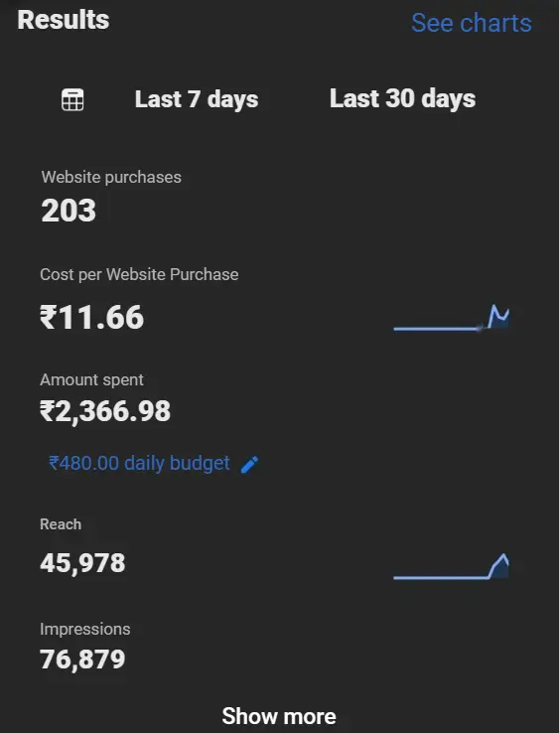Click the Cost per Website Purchase label
Viewport: 559px width, 733px height.
[139, 274]
